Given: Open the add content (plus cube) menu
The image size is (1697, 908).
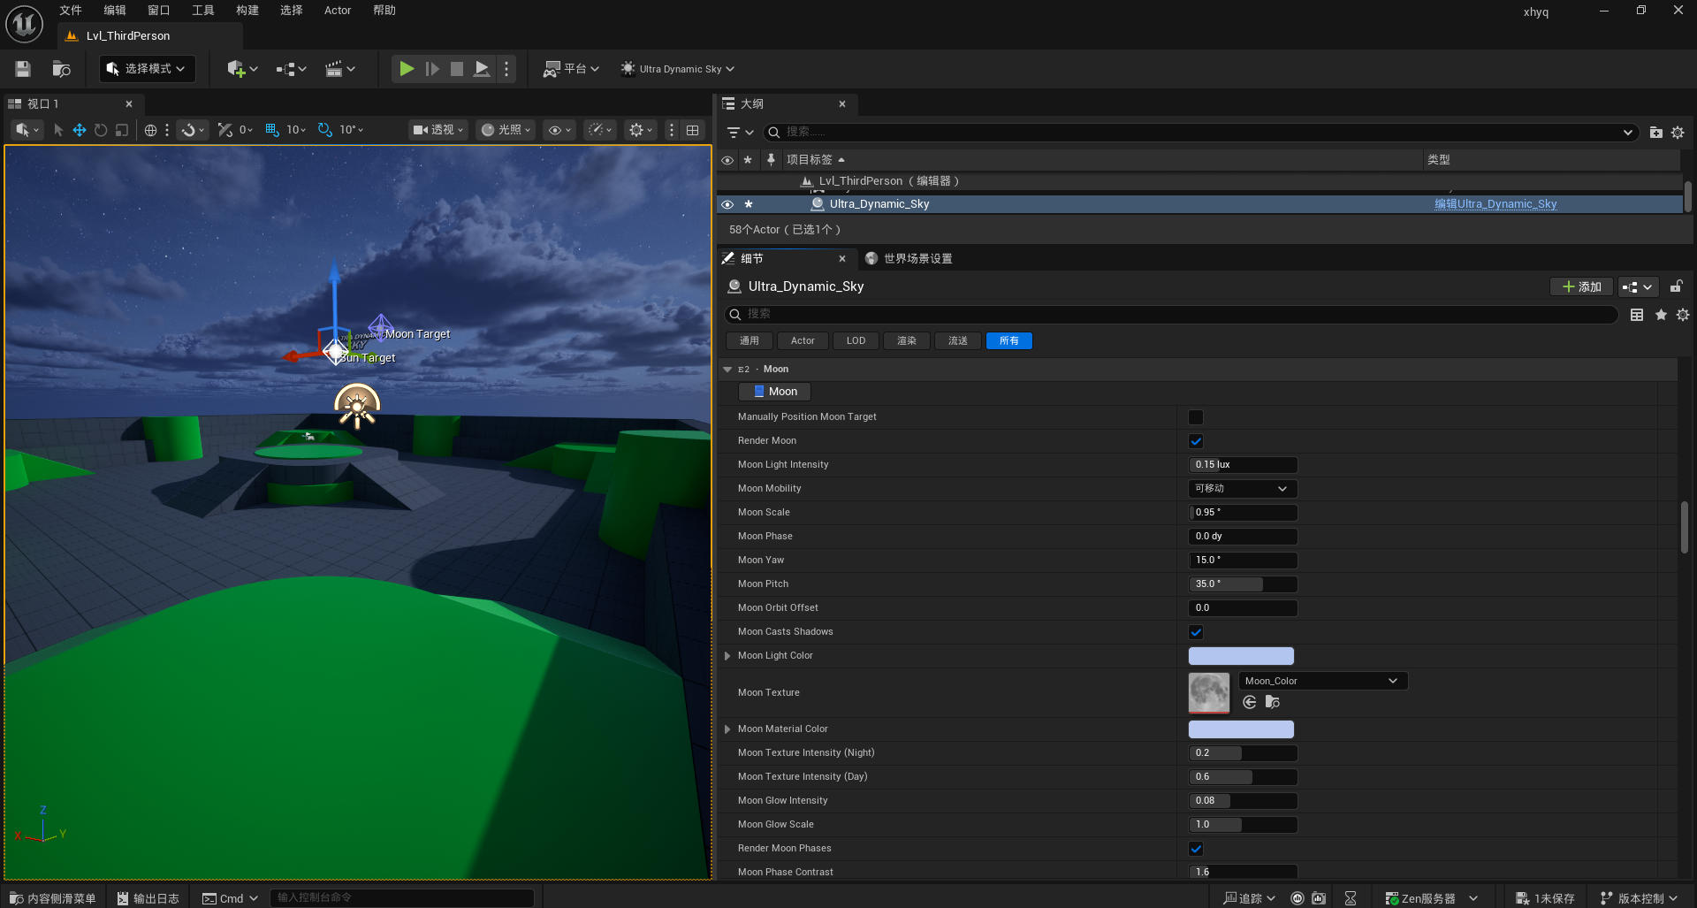Looking at the screenshot, I should (x=241, y=69).
